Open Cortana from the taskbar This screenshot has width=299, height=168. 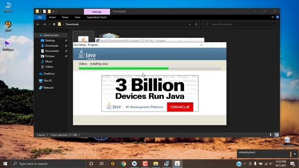point(91,164)
